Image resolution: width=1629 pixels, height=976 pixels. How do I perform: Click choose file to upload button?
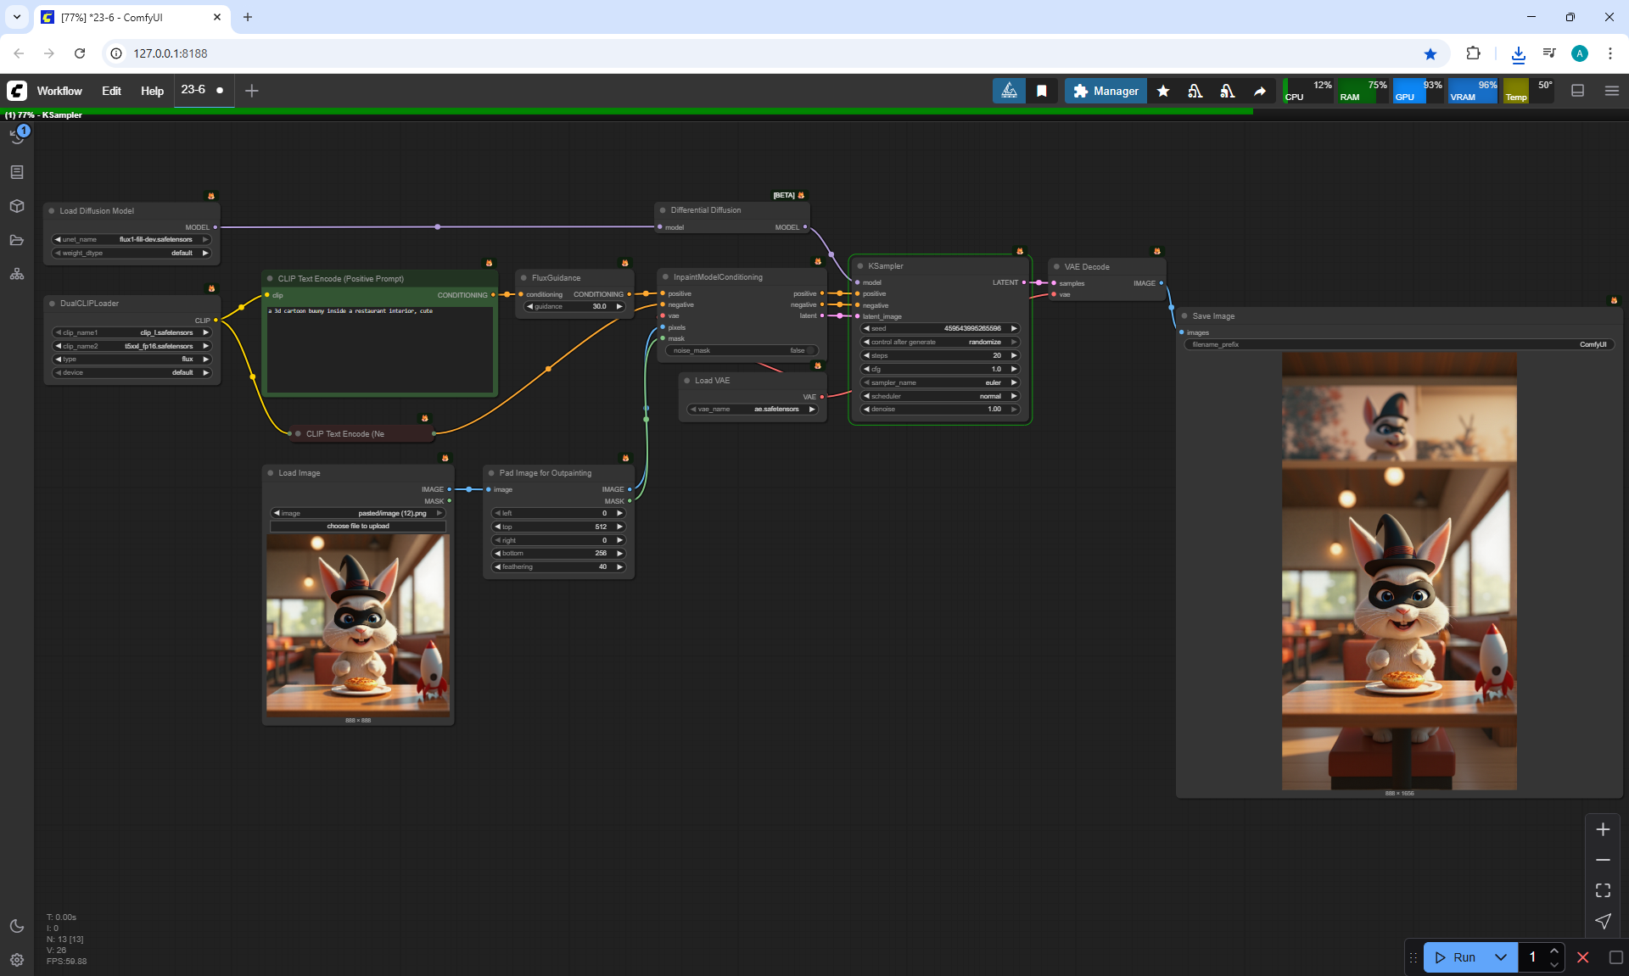358,526
